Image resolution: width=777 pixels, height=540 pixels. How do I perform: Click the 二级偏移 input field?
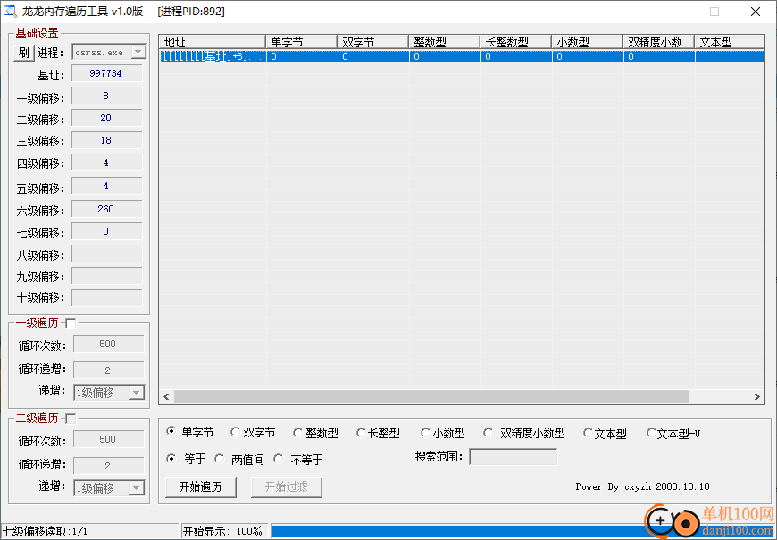106,119
